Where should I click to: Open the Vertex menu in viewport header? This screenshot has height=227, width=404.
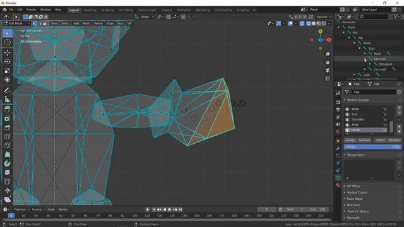98,23
